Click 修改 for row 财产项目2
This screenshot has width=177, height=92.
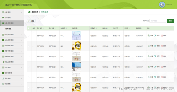[157, 46]
